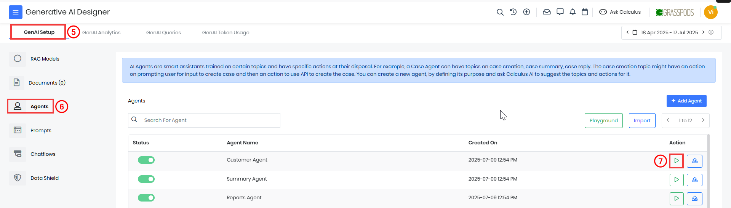Advance date range with right chevron

tap(703, 32)
